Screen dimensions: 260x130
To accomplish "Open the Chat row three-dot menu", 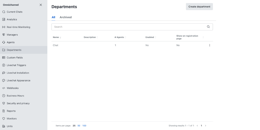I will point(210,45).
